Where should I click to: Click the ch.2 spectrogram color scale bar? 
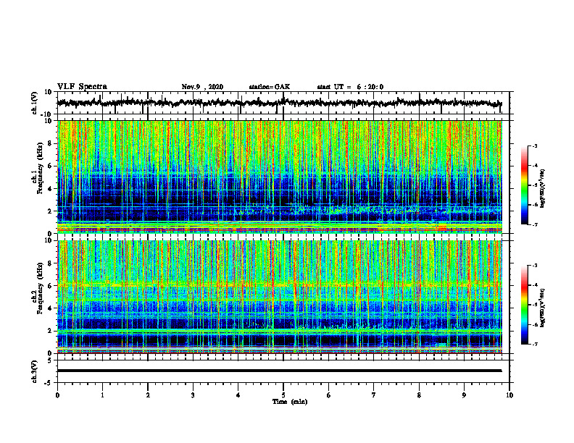coord(525,305)
